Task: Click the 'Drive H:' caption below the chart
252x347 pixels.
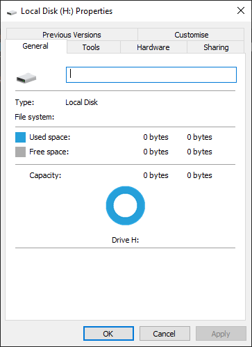Action: tap(125, 240)
